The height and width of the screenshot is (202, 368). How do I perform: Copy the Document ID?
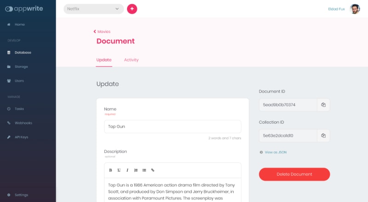(323, 105)
